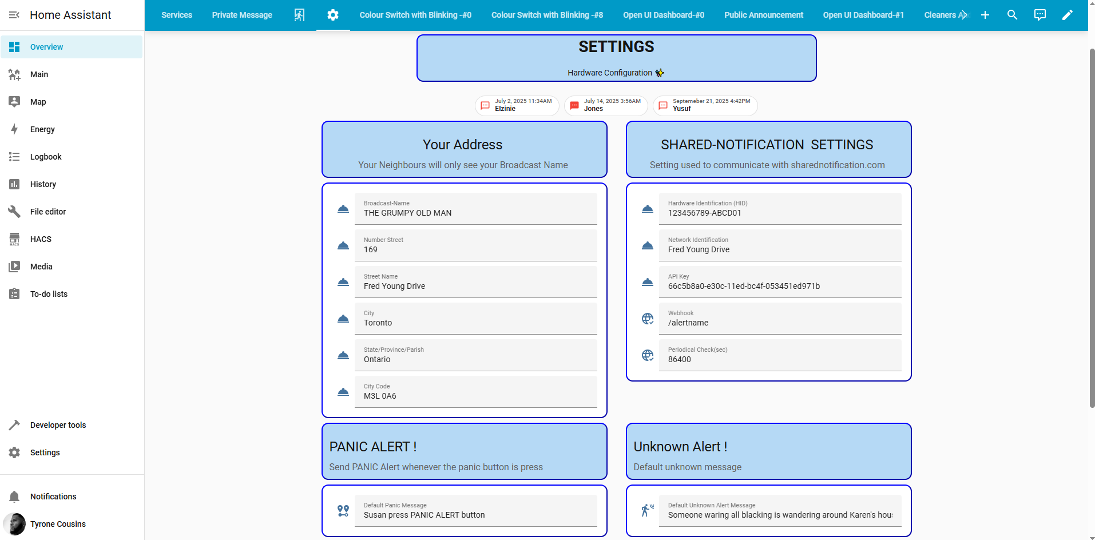The height and width of the screenshot is (540, 1095).
Task: Open the assistant chat icon in header
Action: (1040, 15)
